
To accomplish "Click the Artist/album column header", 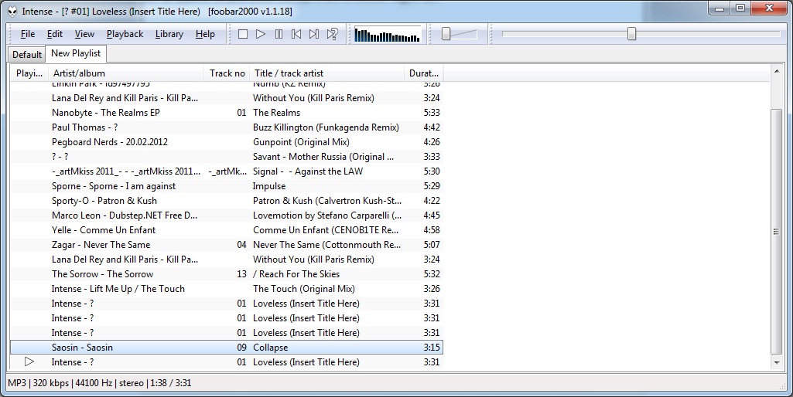I will point(125,73).
